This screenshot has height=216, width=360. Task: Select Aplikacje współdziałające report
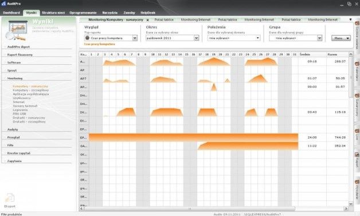pos(31,94)
